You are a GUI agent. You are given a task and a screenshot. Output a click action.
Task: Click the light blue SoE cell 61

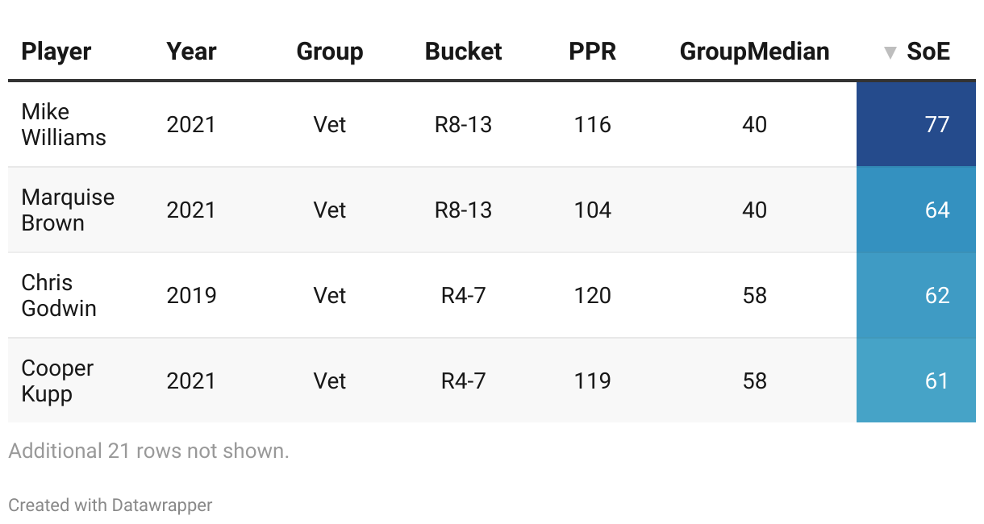pyautogui.click(x=916, y=381)
